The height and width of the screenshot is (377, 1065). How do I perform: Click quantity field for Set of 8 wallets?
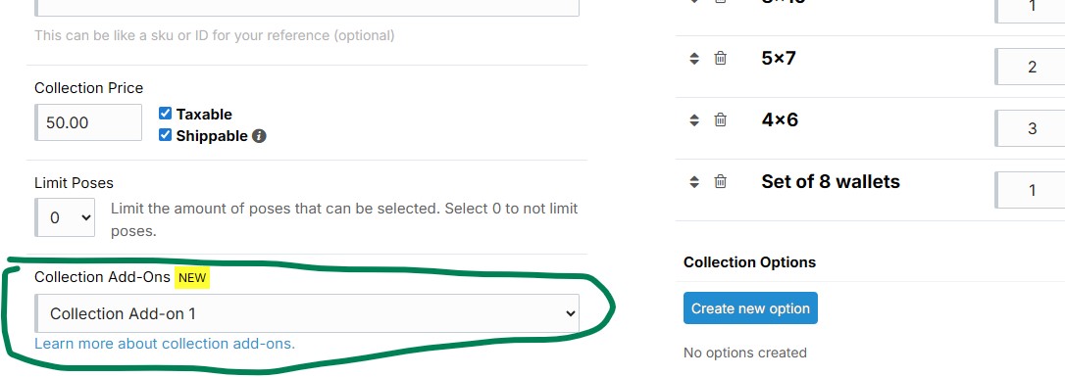click(1030, 190)
